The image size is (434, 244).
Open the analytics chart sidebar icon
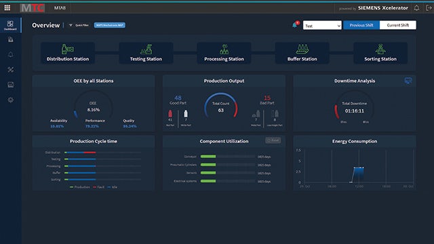click(11, 85)
